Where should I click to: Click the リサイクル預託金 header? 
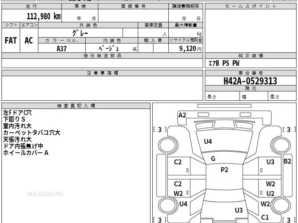(186, 41)
